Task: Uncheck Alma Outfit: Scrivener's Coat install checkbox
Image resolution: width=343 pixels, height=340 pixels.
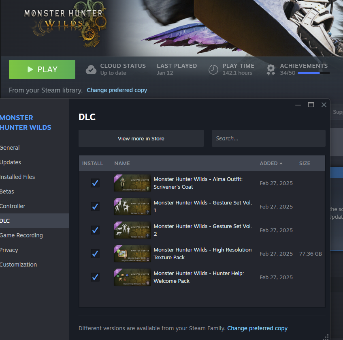Action: pyautogui.click(x=95, y=183)
